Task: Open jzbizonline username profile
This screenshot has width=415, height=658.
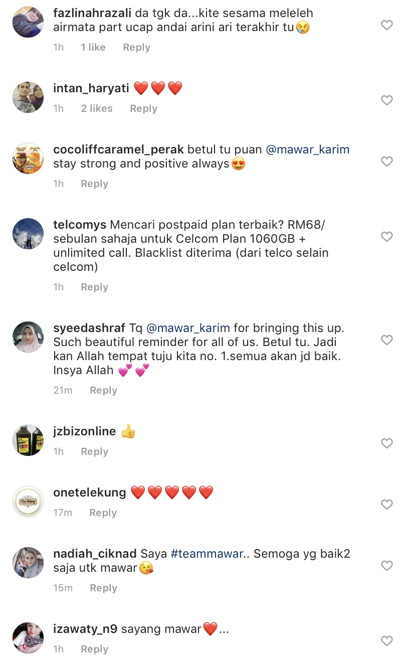Action: [85, 431]
